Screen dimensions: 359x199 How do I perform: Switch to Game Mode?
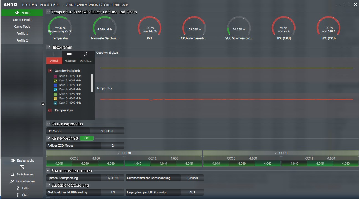(22, 27)
